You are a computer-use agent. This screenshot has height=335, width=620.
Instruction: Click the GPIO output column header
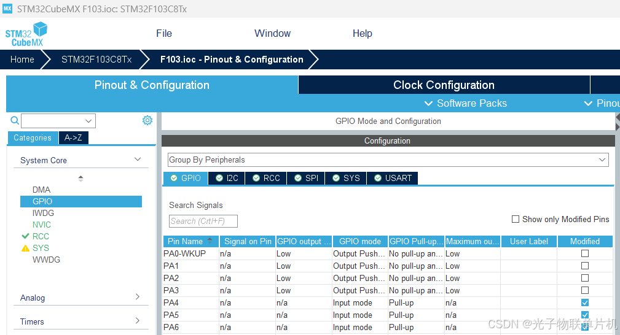304,241
